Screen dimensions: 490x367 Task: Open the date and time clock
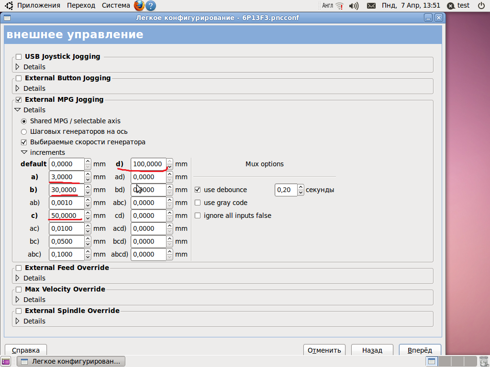click(x=411, y=5)
